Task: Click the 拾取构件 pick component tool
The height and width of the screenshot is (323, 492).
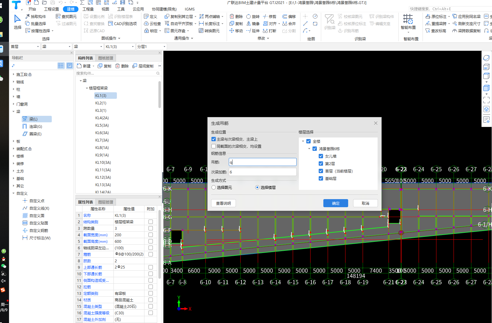Action: click(36, 16)
